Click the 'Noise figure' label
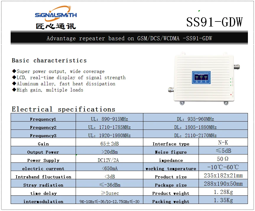The height and width of the screenshot is (211, 255). coord(171,152)
